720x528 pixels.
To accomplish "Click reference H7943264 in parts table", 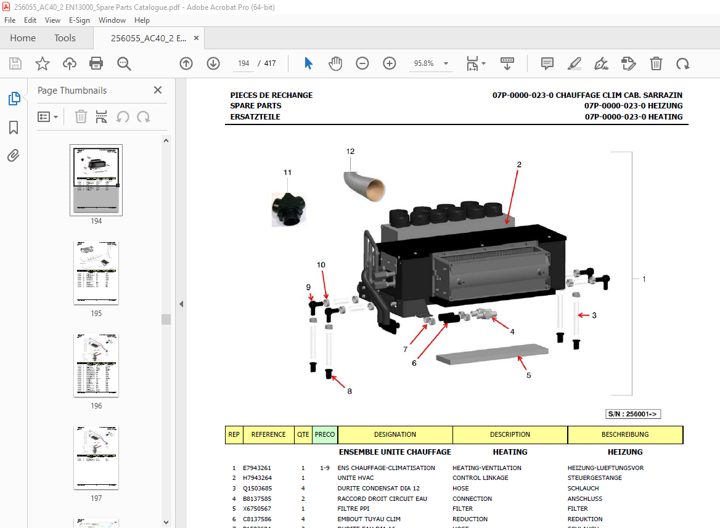I will pyautogui.click(x=257, y=478).
